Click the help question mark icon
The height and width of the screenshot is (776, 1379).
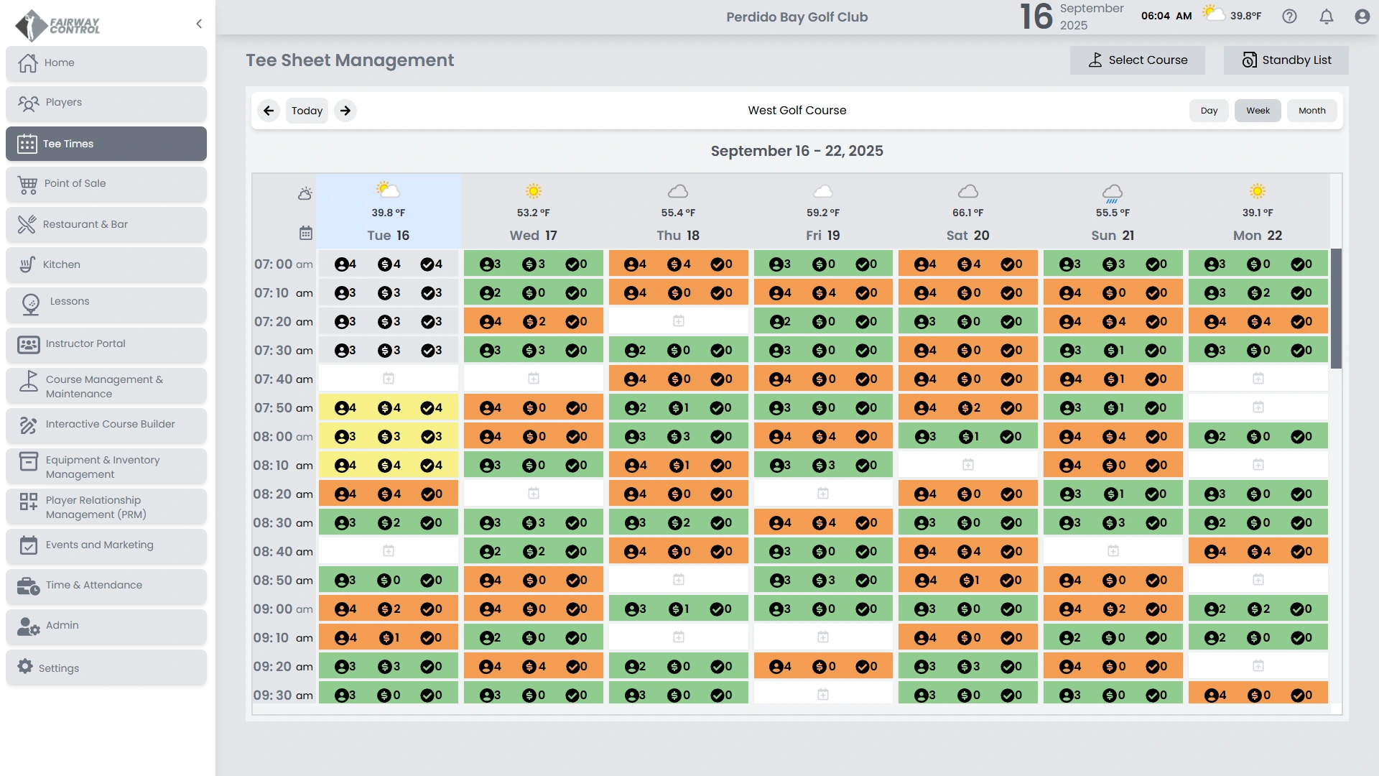(x=1289, y=17)
